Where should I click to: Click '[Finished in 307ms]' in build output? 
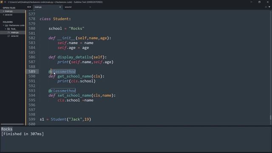(23, 134)
